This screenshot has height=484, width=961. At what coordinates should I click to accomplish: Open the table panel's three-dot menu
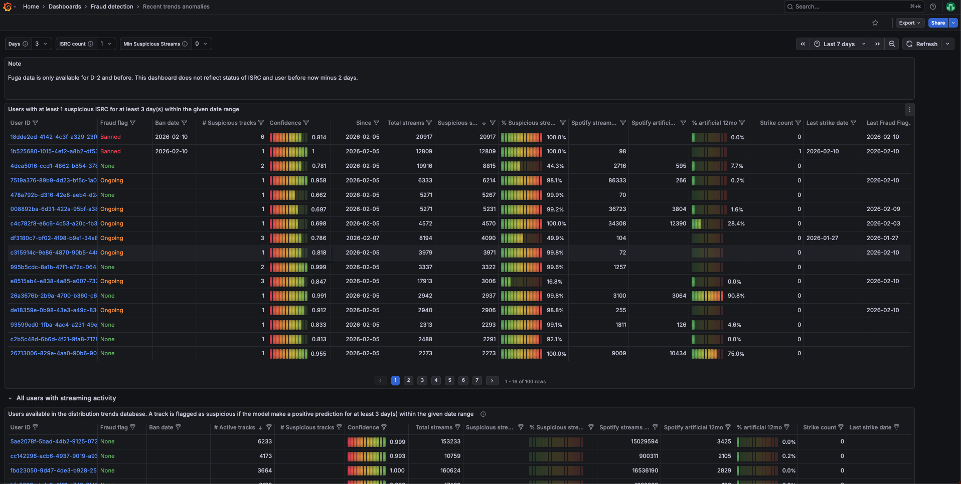(x=909, y=109)
